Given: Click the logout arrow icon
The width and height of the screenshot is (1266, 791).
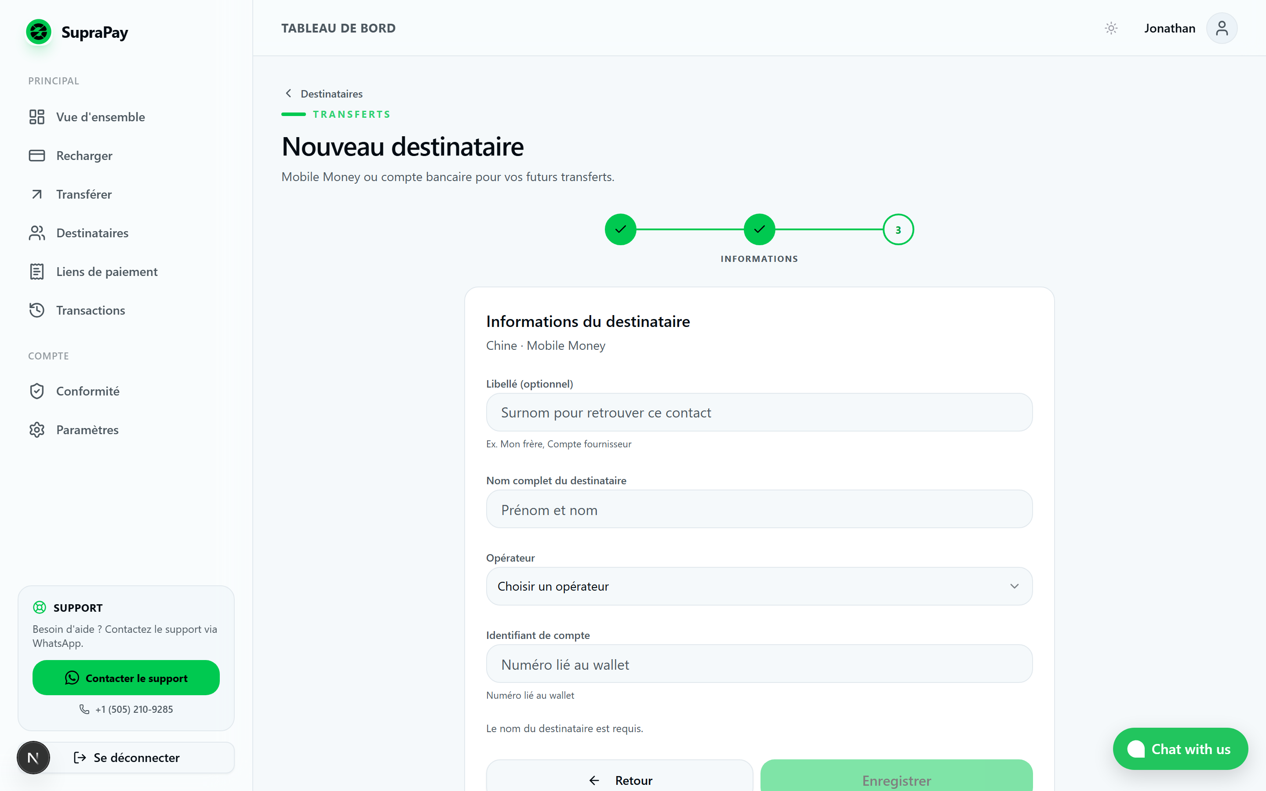Looking at the screenshot, I should coord(80,757).
